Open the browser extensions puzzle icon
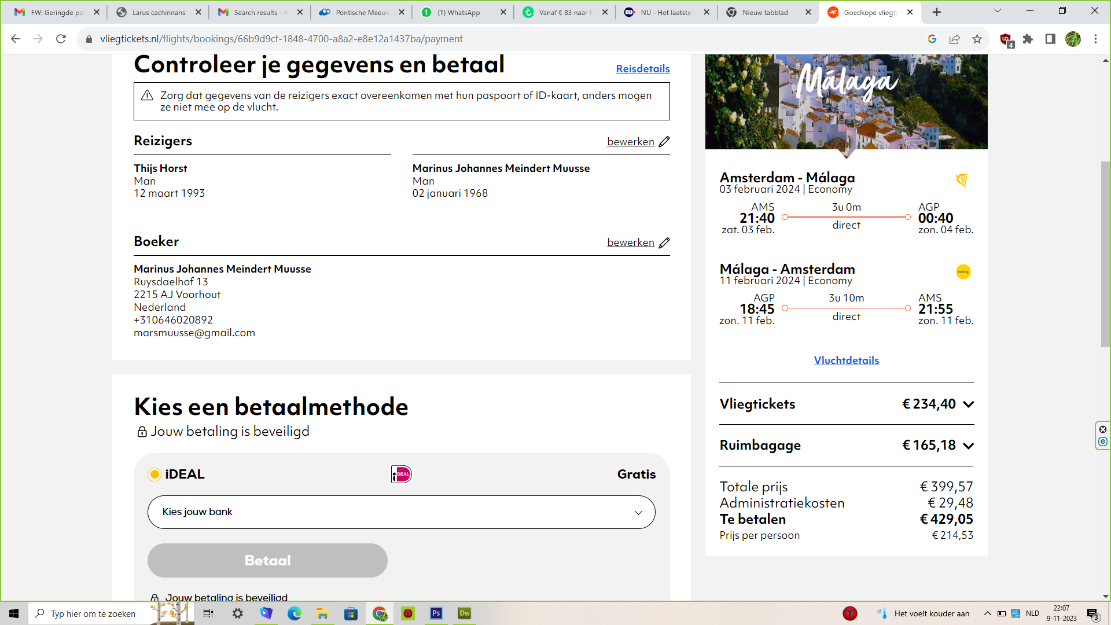This screenshot has width=1111, height=625. coord(1028,39)
